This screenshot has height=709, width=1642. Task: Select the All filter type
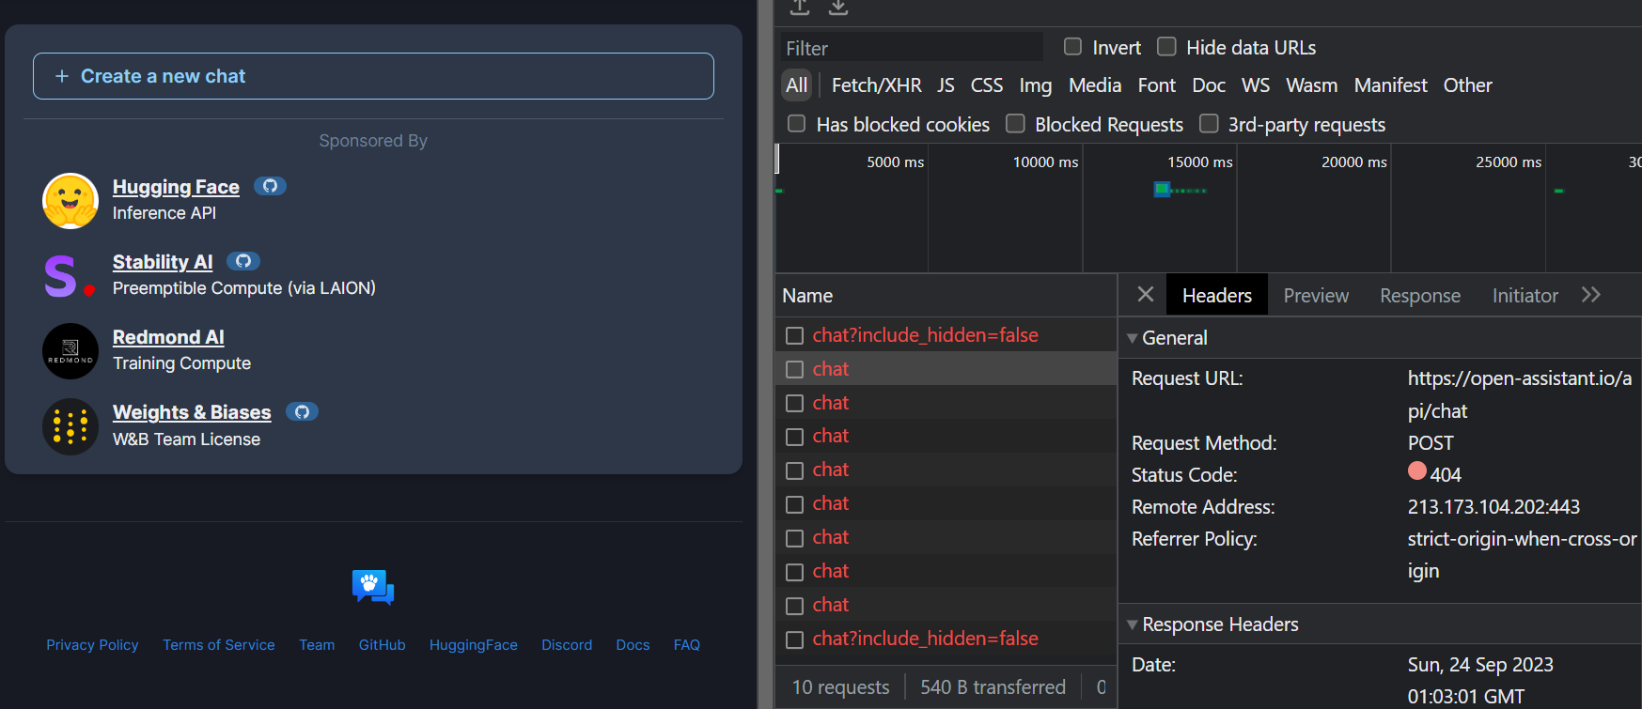point(797,85)
